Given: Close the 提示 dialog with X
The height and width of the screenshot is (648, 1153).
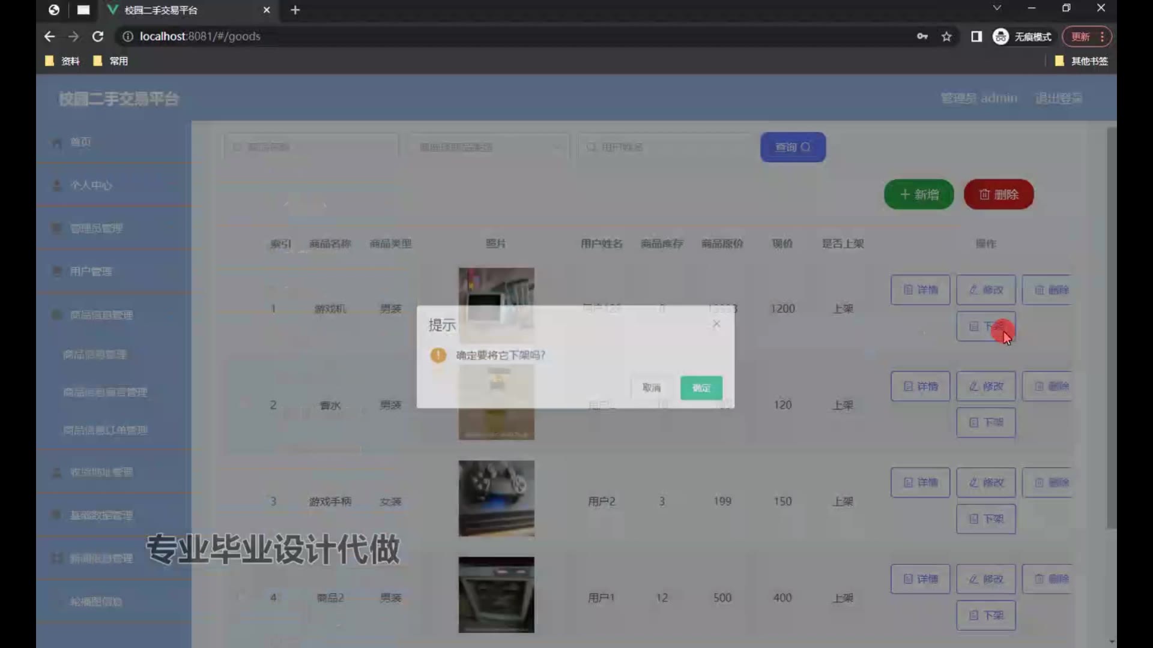Looking at the screenshot, I should pos(716,324).
